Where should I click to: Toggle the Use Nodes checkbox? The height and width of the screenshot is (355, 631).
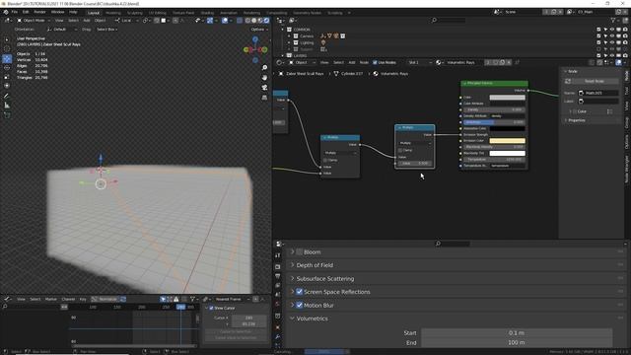coord(375,62)
